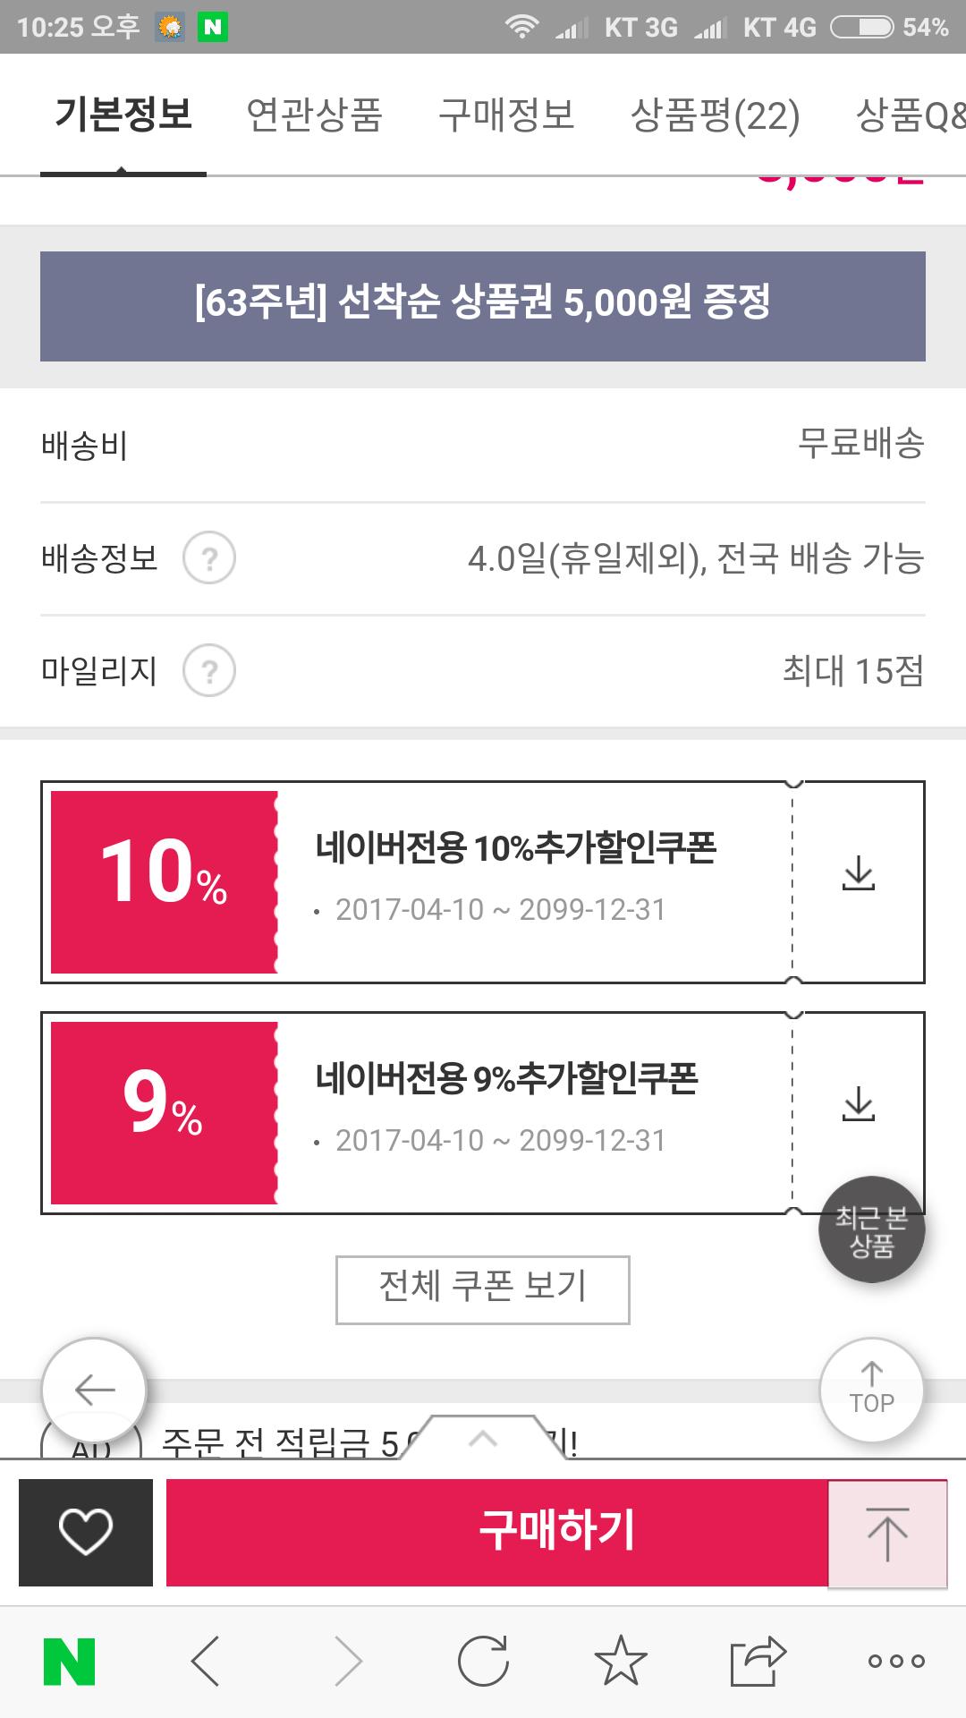Open the three-dot more menu
This screenshot has width=966, height=1718.
(x=896, y=1662)
